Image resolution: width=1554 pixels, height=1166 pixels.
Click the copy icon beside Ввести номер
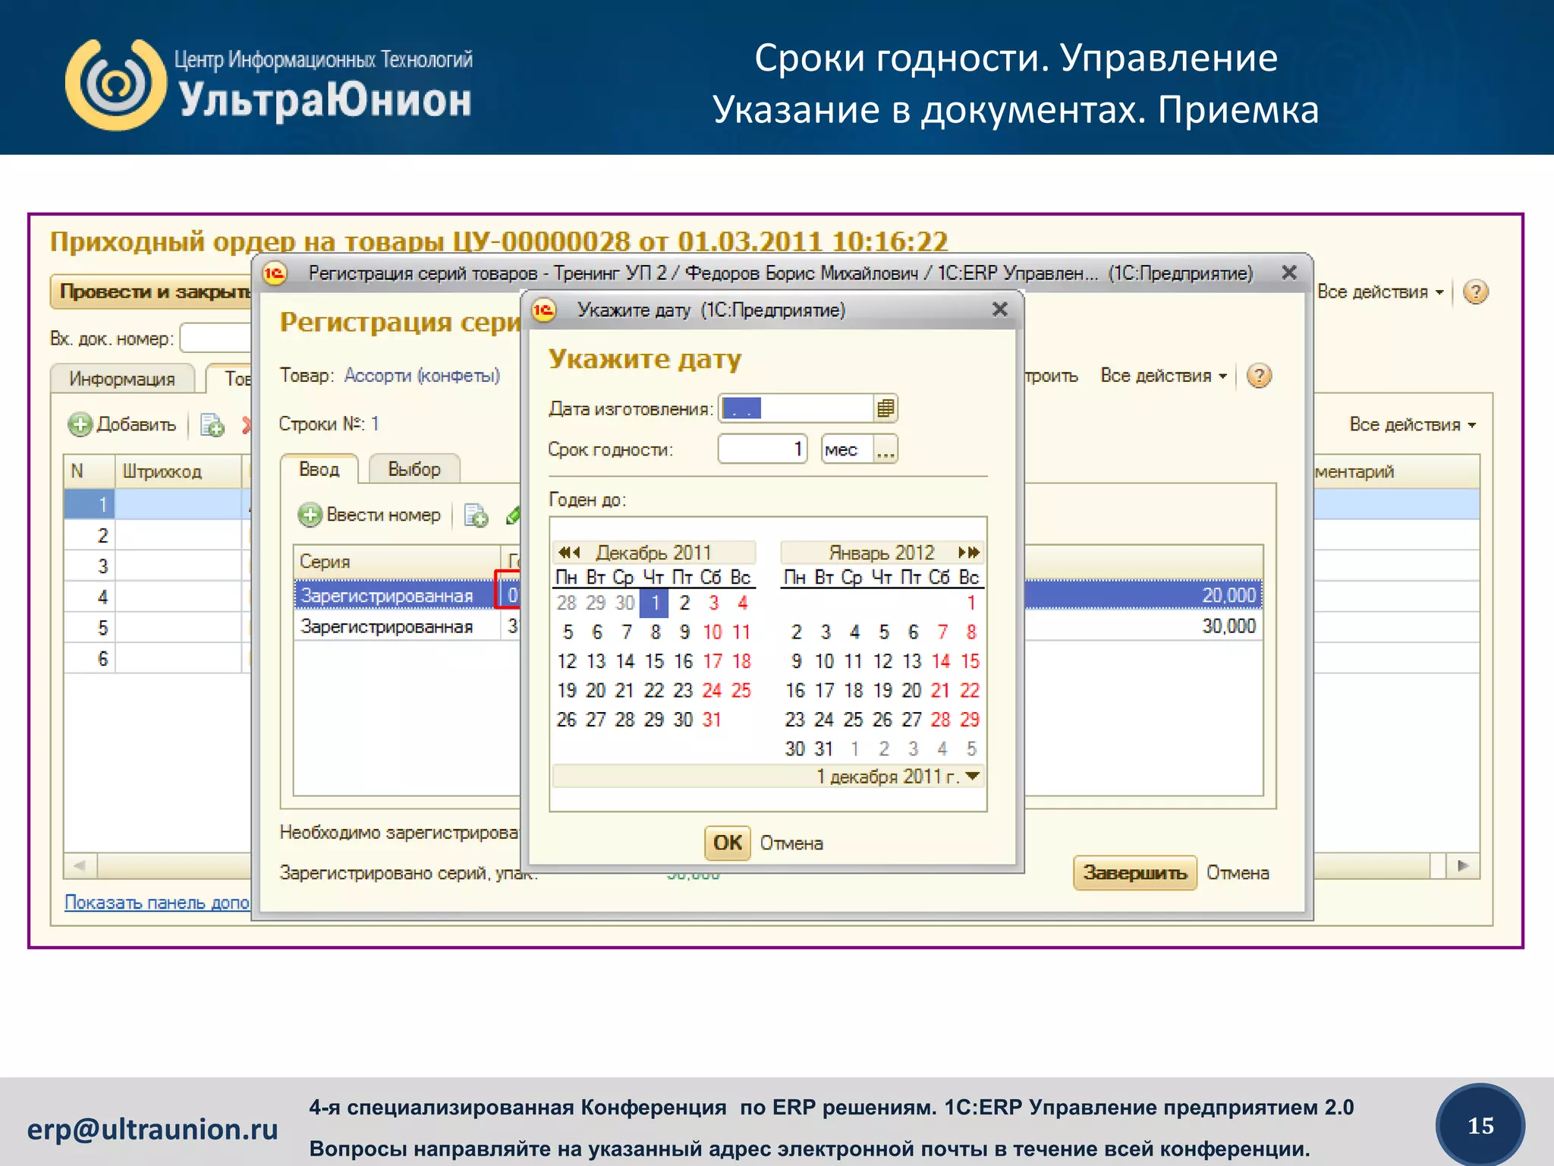pyautogui.click(x=476, y=515)
